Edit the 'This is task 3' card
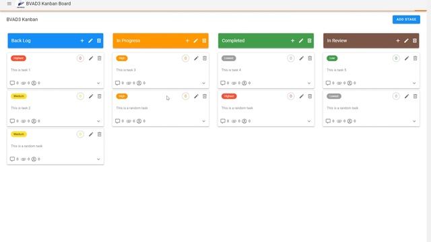This screenshot has height=242, width=431. click(x=196, y=58)
